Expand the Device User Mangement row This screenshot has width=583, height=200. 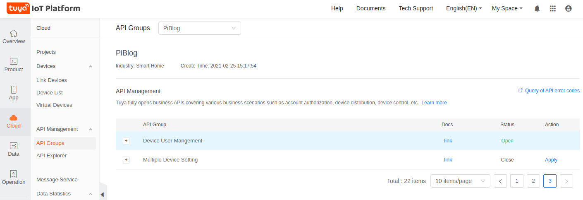tap(126, 141)
